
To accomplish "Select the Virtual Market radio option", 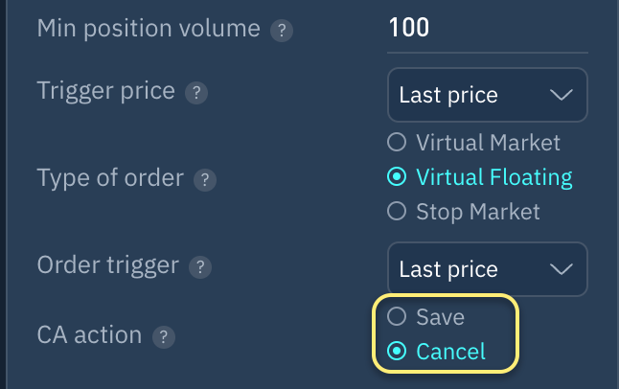I will tap(396, 144).
